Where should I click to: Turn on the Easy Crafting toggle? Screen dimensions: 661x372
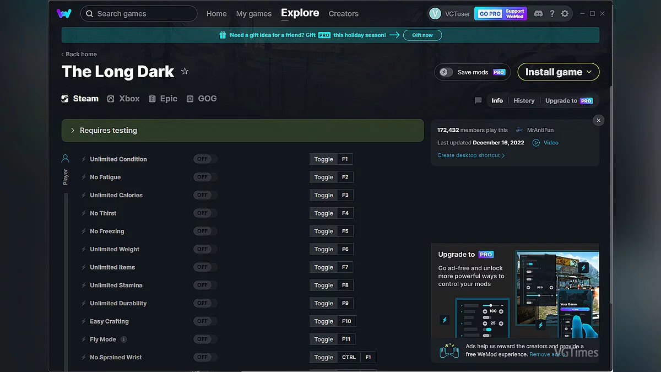tap(204, 321)
